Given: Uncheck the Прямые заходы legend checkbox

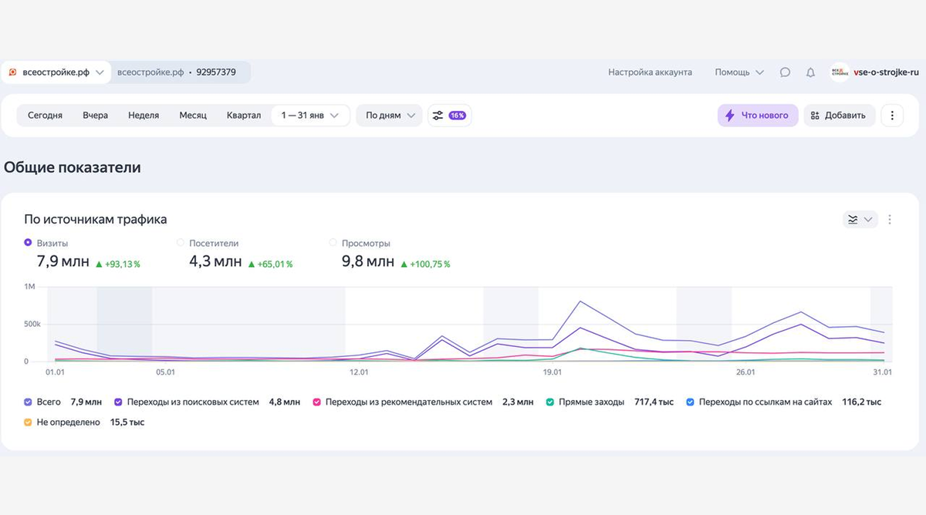Looking at the screenshot, I should [550, 402].
